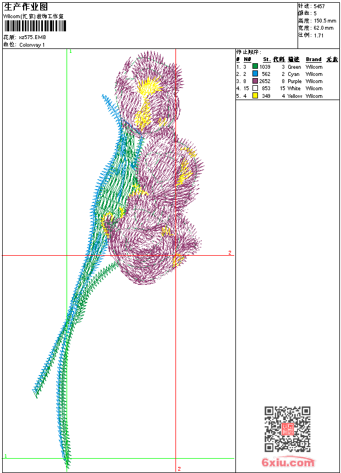Click the Cyan color swatch in row 2
Viewport: 341px width, 473px height.
point(255,74)
